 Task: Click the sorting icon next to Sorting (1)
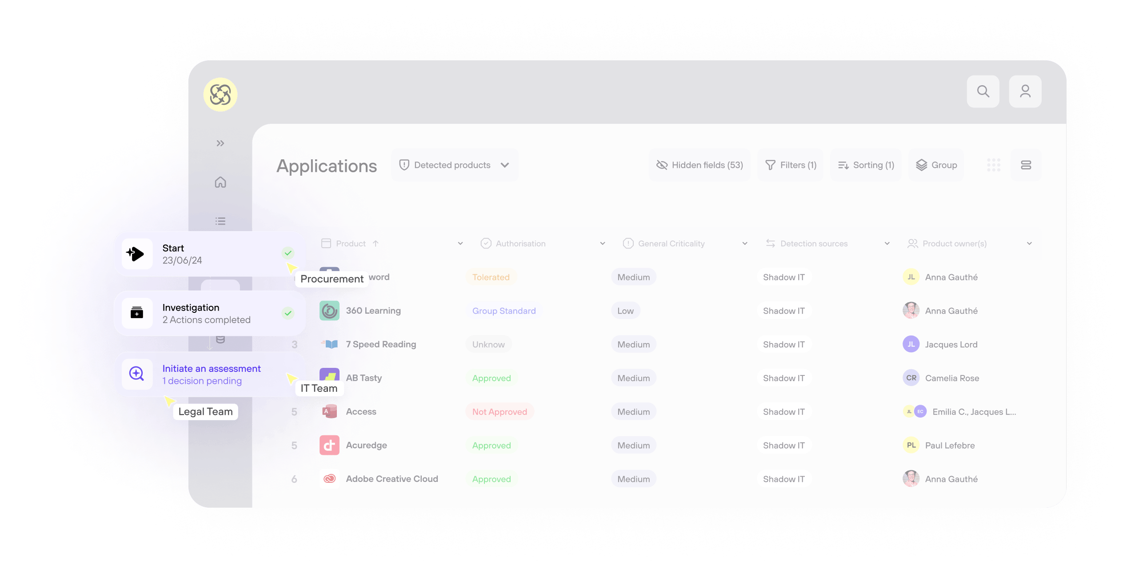tap(843, 165)
